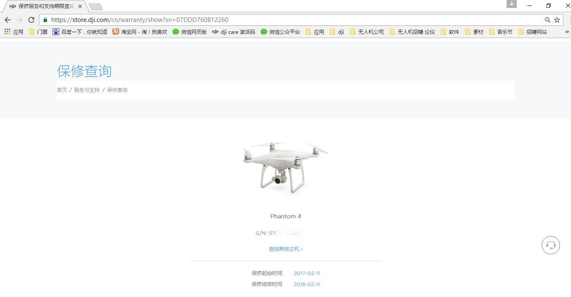Expand the 无人机公司 bookmark folder

pos(367,32)
